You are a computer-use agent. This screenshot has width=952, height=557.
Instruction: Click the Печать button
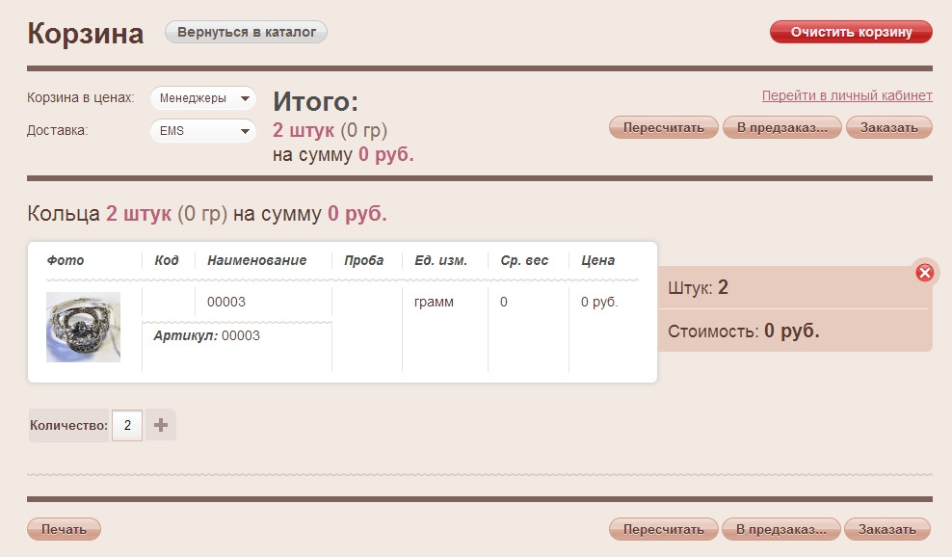(64, 529)
